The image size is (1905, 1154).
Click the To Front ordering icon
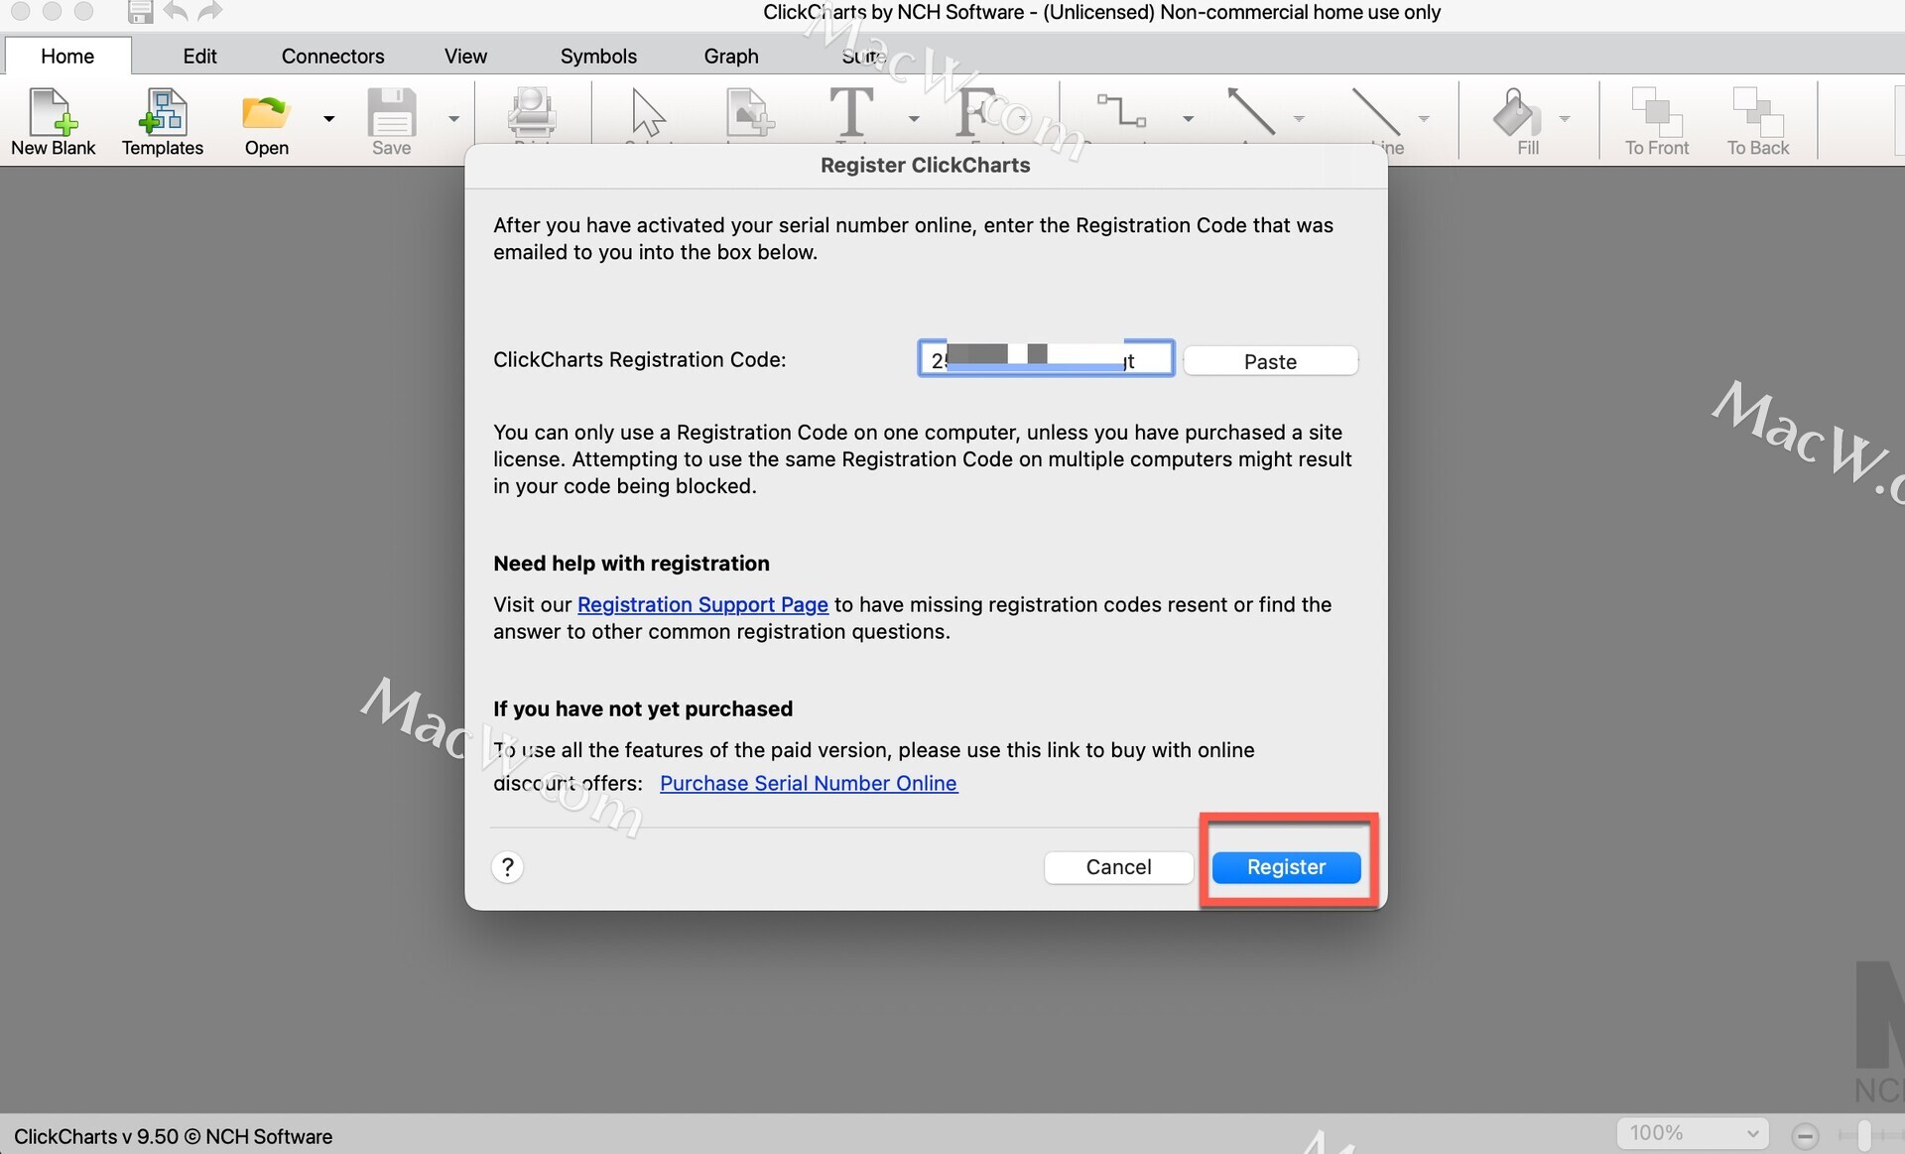pyautogui.click(x=1657, y=112)
